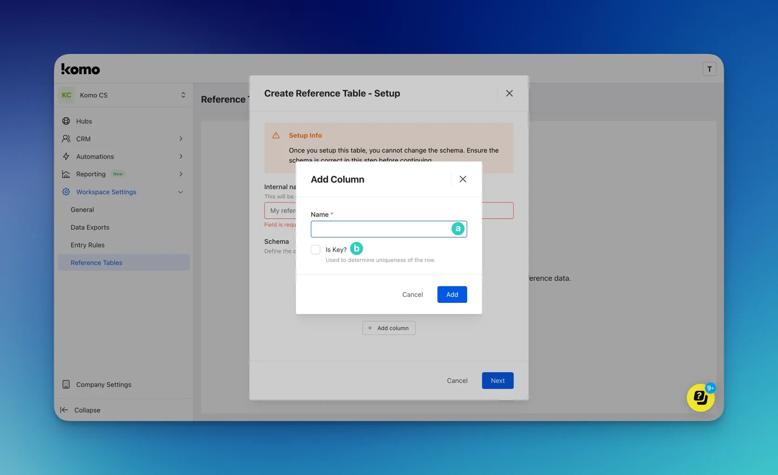This screenshot has height=475, width=778.
Task: Click the Collapse label
Action: [x=87, y=410]
